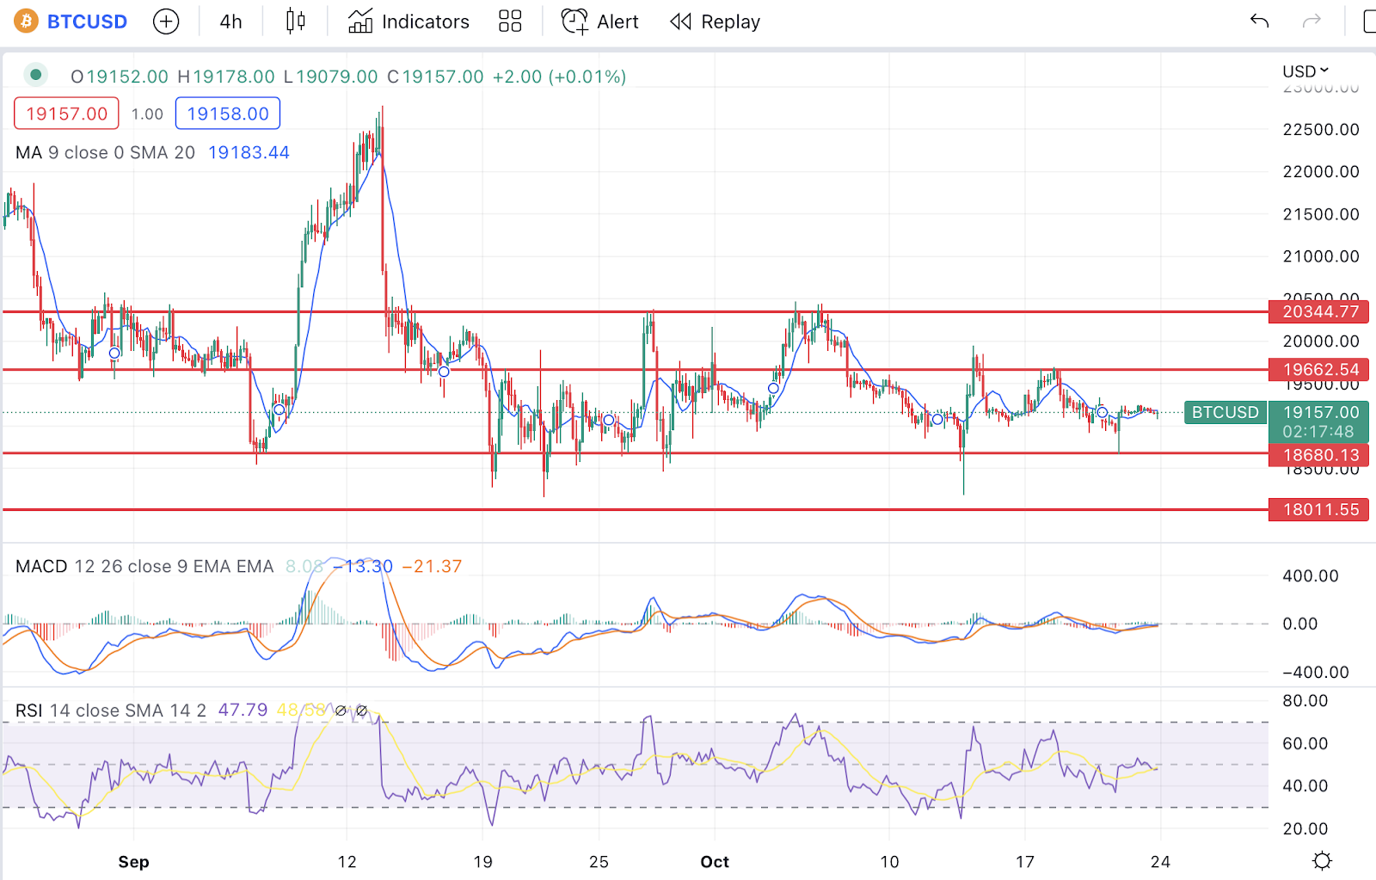Click the 1.00 spread value
1376x880 pixels.
point(147,114)
